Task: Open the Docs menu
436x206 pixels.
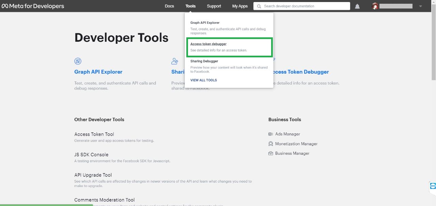Action: [169, 6]
